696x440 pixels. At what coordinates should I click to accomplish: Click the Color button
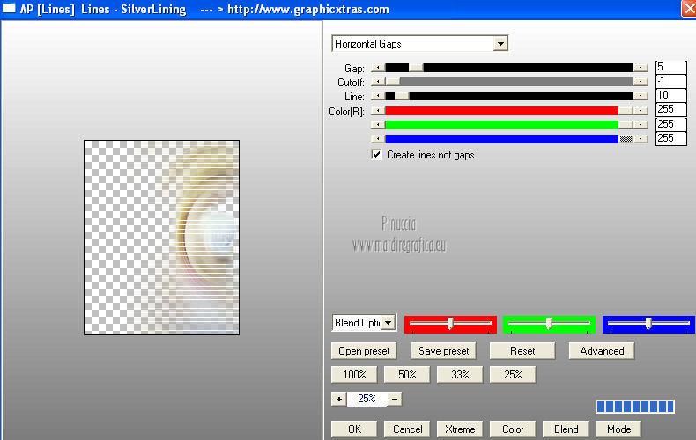(x=513, y=429)
